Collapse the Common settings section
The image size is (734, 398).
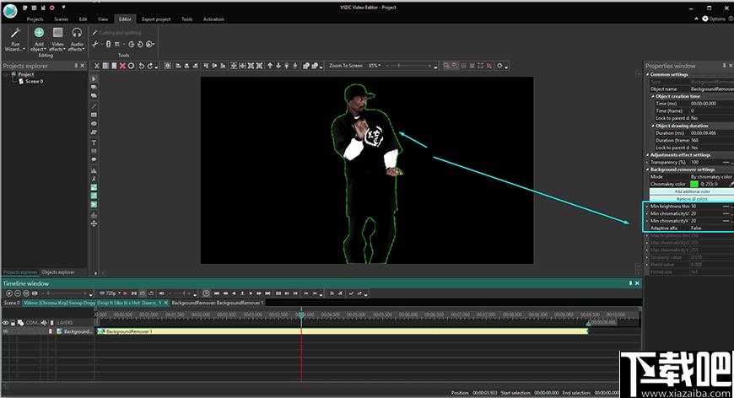click(x=648, y=74)
